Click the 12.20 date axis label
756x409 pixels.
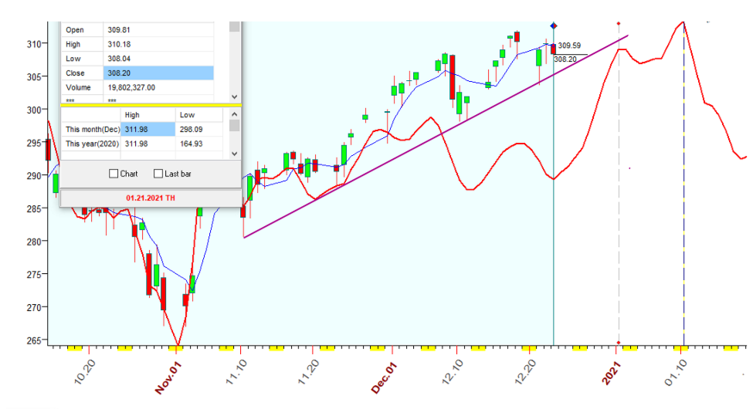526,373
